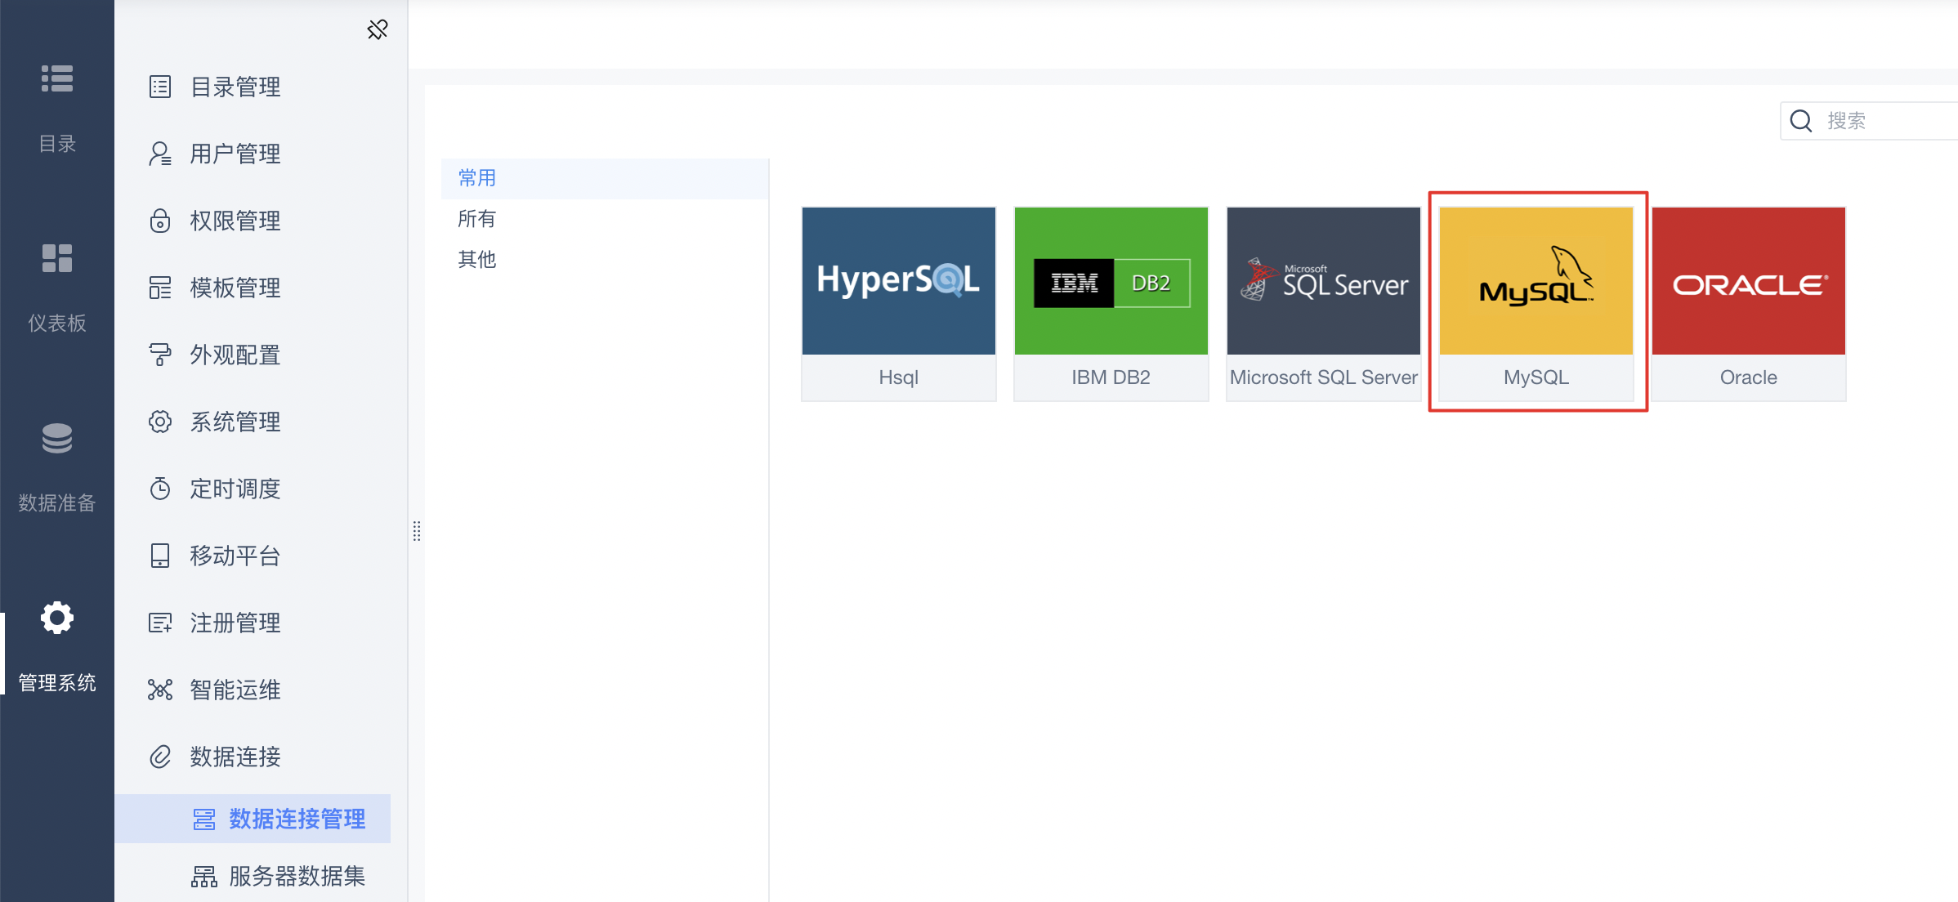Click the 目录 label in navigation bar
The height and width of the screenshot is (902, 1958).
tap(57, 144)
